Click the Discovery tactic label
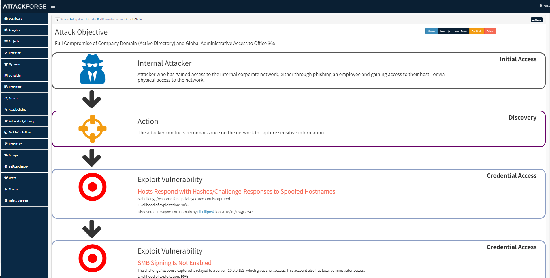 pos(522,118)
